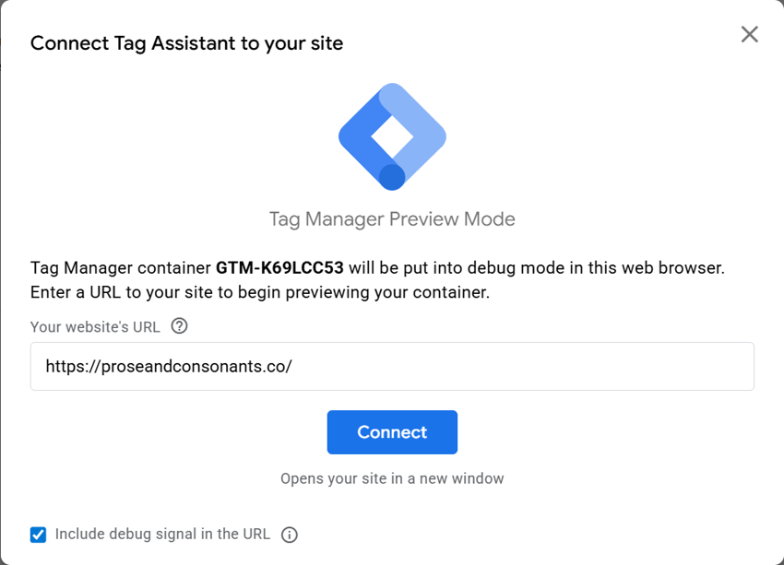Click the white diamond center of the logo
The image size is (784, 565).
pyautogui.click(x=392, y=136)
